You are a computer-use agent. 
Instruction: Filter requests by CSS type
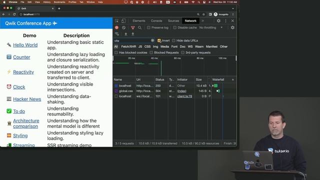(147, 46)
